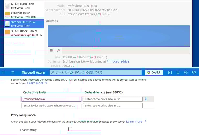The width and height of the screenshot is (199, 135).
Task: Click the '316 GB free' size text
Action: tap(85, 57)
